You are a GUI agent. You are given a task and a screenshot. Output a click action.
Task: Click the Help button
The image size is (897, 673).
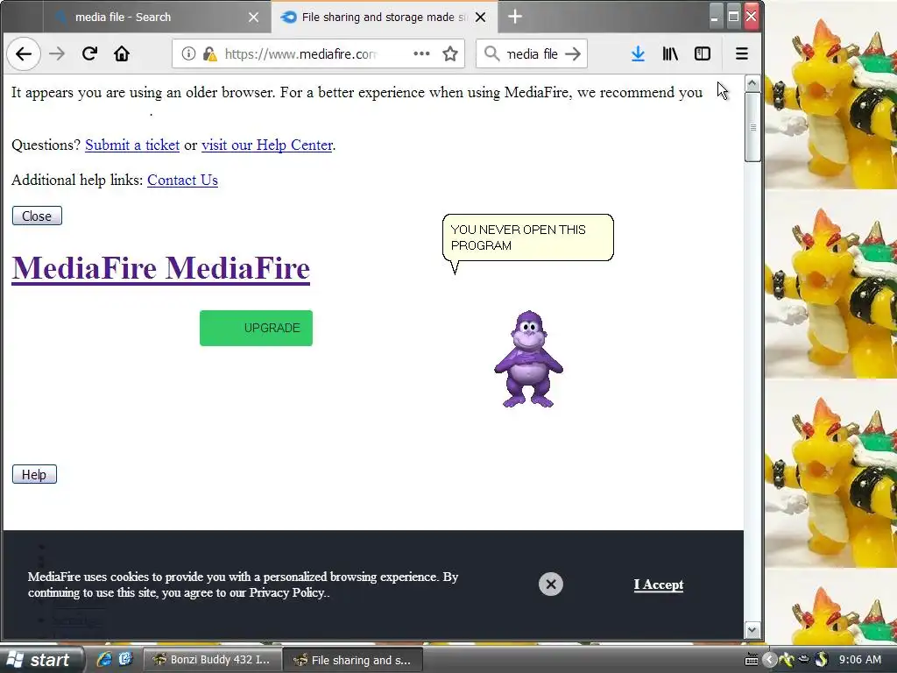click(x=34, y=474)
